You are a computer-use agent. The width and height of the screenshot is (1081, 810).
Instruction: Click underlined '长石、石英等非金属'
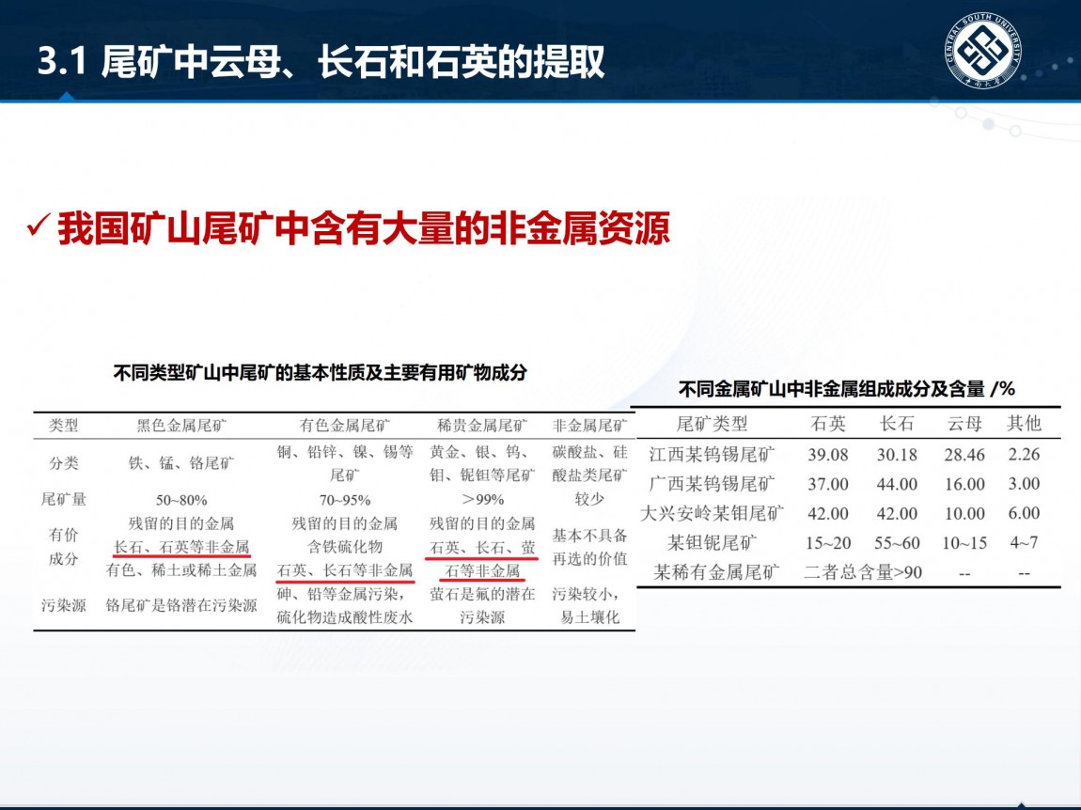pos(181,547)
